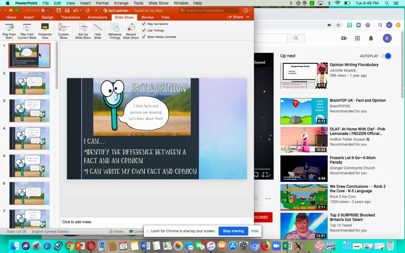This screenshot has height=253, width=405.
Task: Click three-dots more actions under video
Action: click(268, 199)
